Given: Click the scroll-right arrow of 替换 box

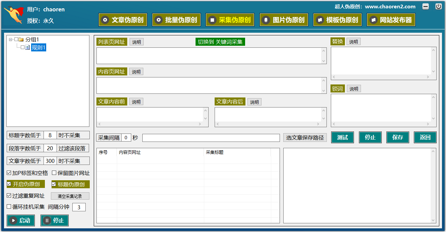Looking at the screenshot, I should tap(428, 77).
